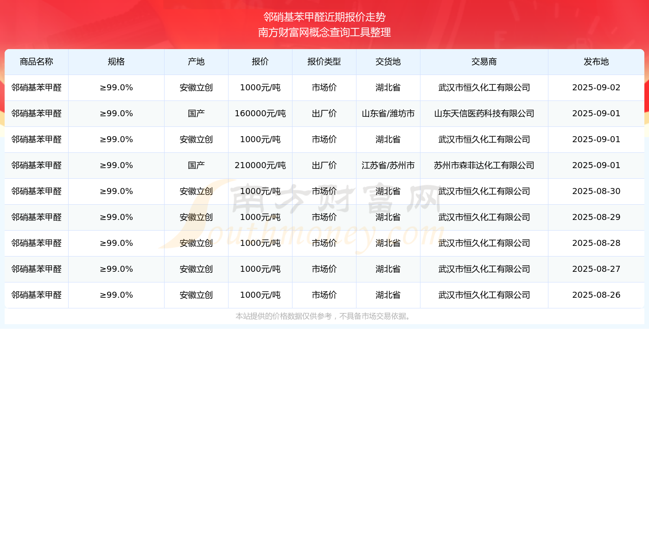Click 出厂价 in the 苏州市森菲达 row

point(324,165)
